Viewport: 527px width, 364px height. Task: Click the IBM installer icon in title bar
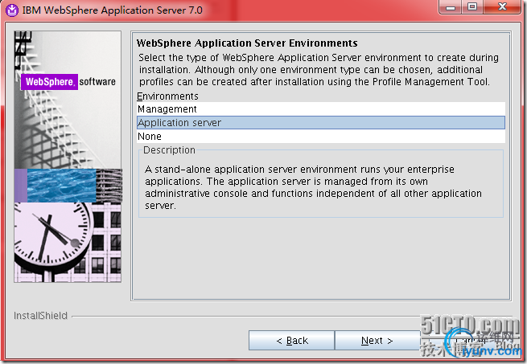click(x=11, y=10)
